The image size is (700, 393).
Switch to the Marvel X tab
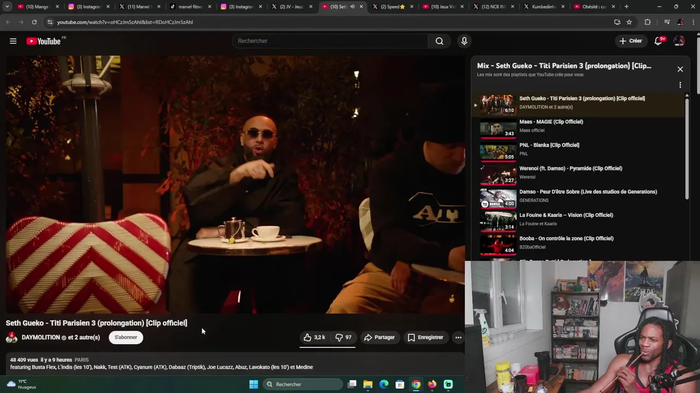[x=138, y=7]
